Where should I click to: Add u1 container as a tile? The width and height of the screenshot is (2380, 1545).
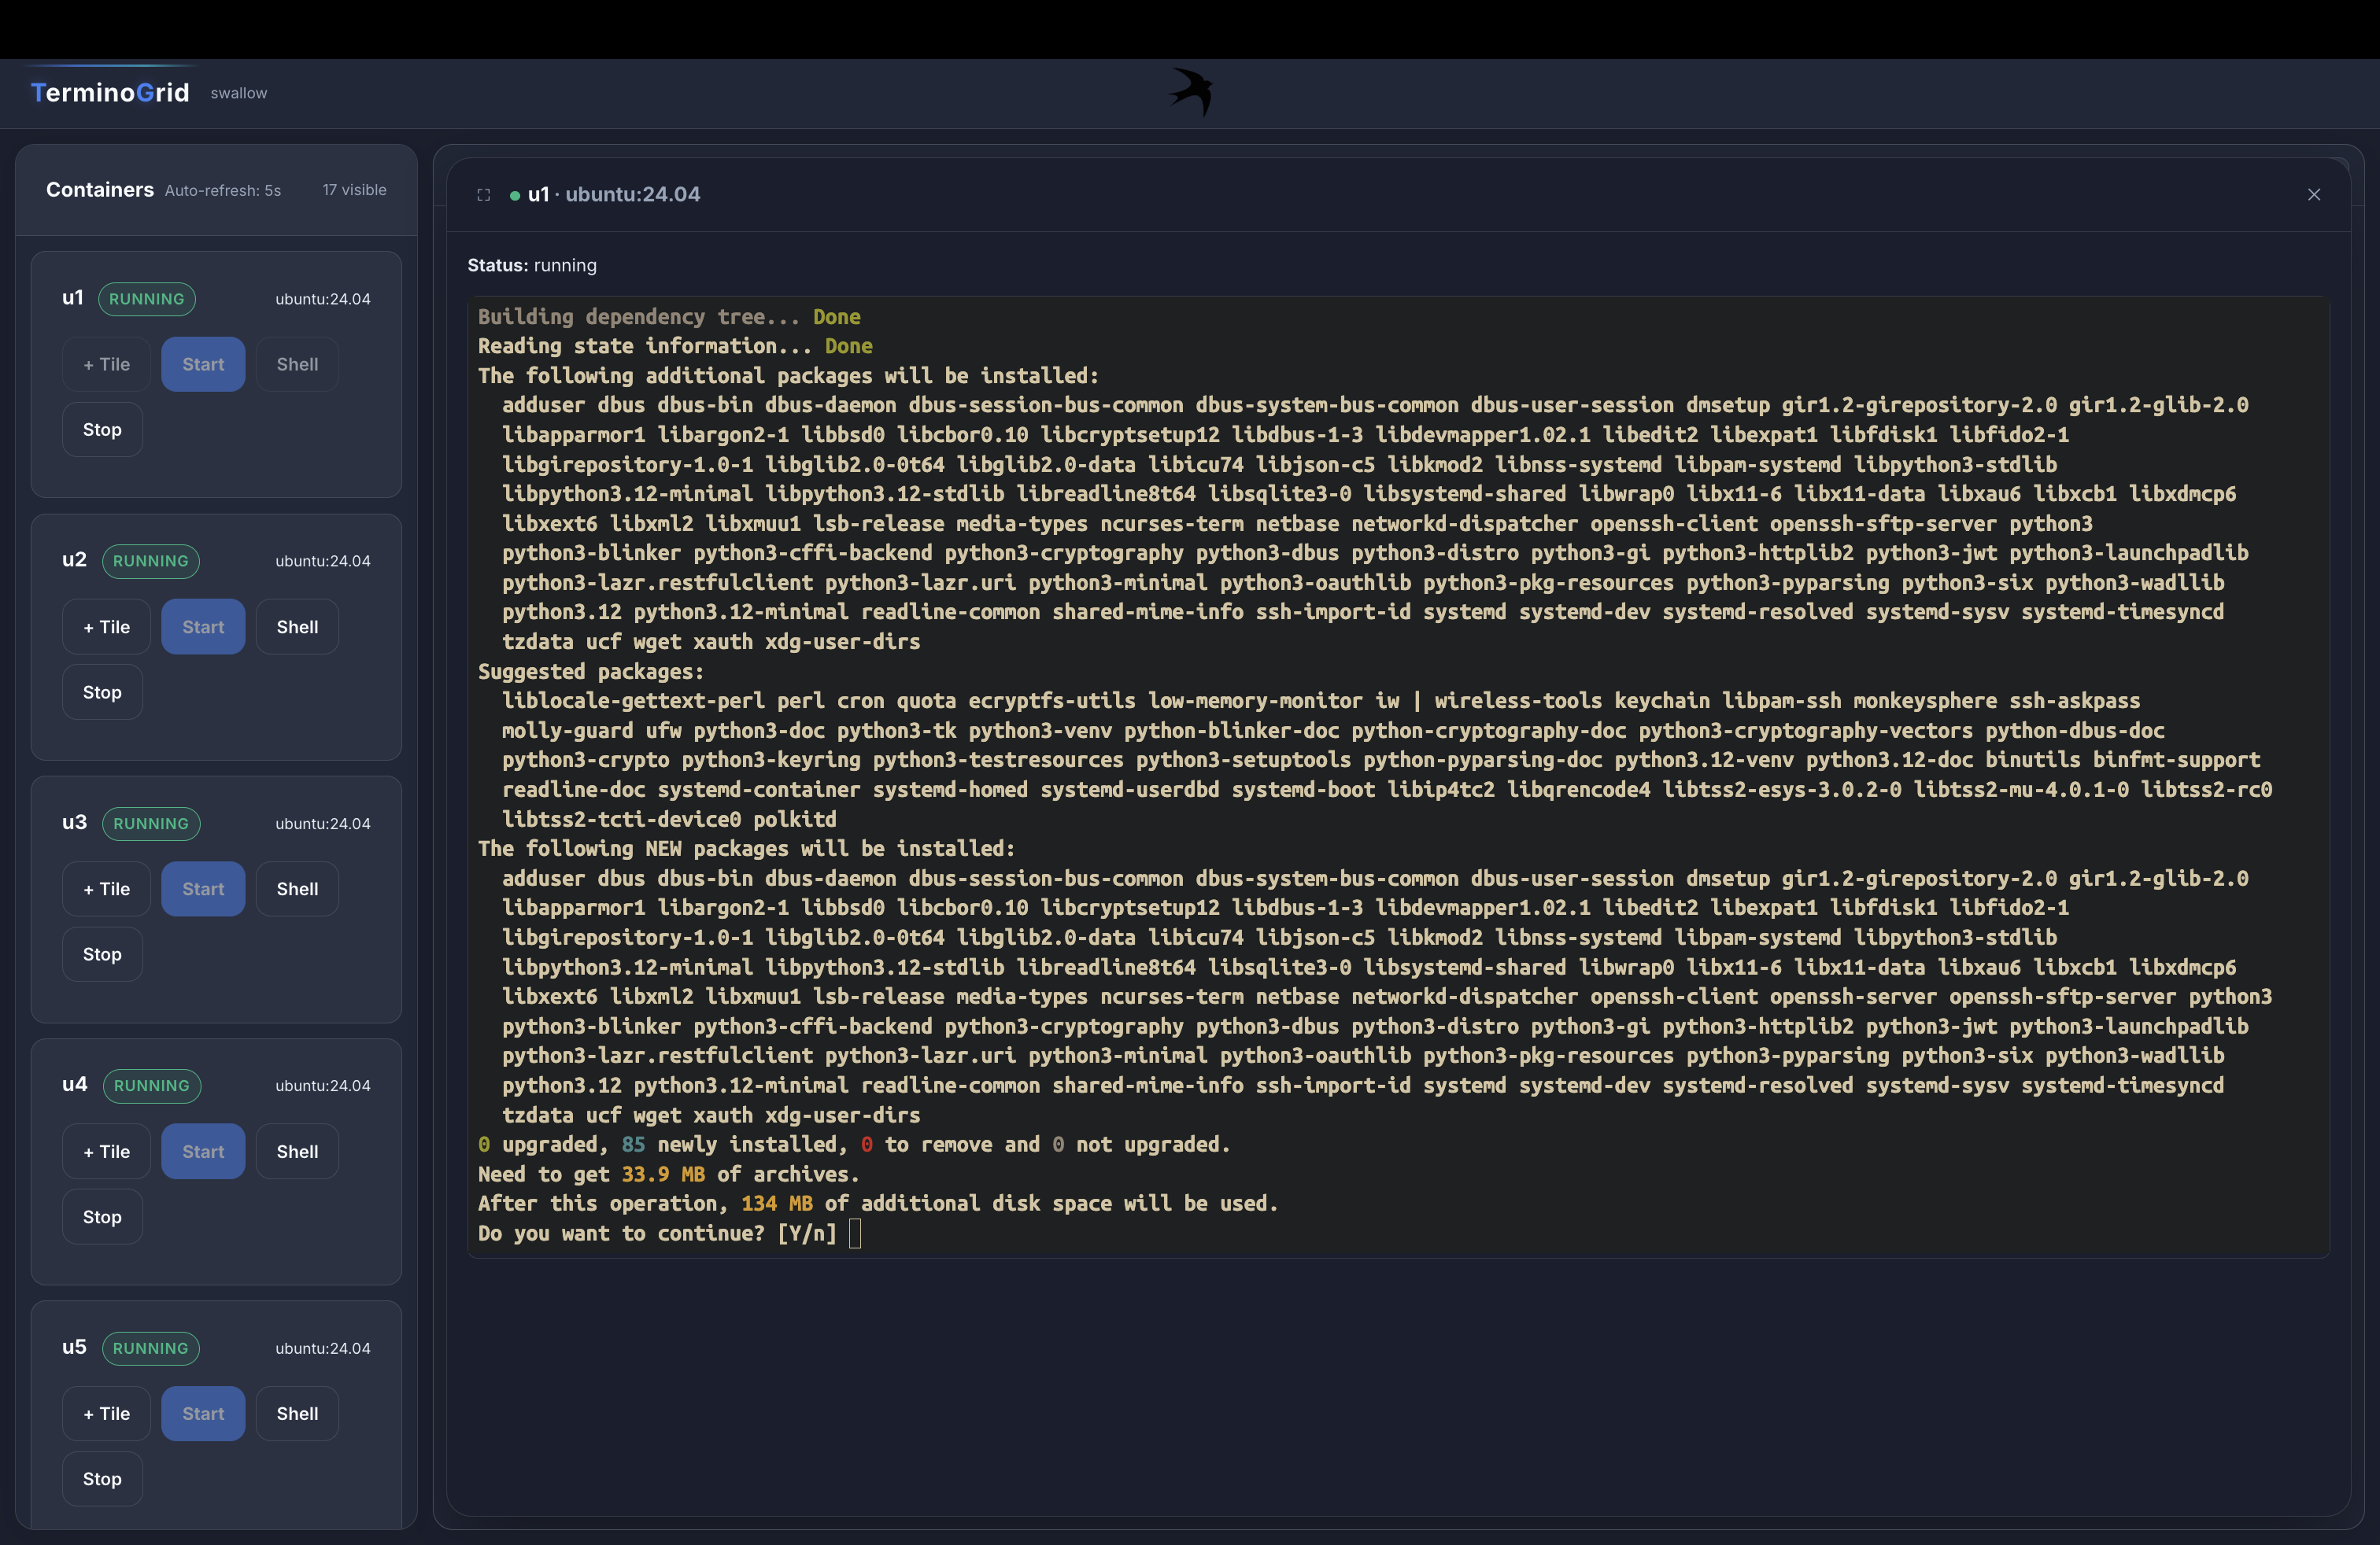106,365
